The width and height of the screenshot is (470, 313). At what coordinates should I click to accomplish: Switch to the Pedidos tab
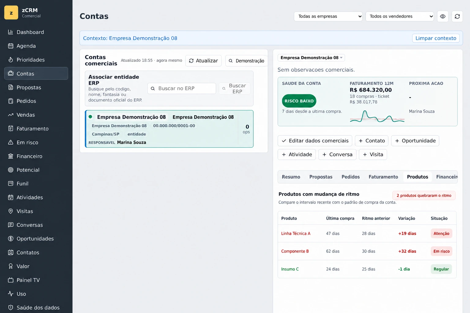point(351,177)
